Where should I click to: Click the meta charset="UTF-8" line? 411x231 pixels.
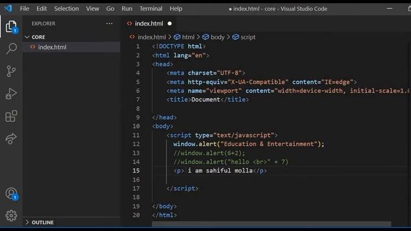(x=205, y=73)
